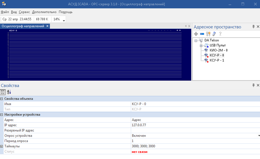
Task: Sort properties alphabetically
Action: (x=9, y=92)
